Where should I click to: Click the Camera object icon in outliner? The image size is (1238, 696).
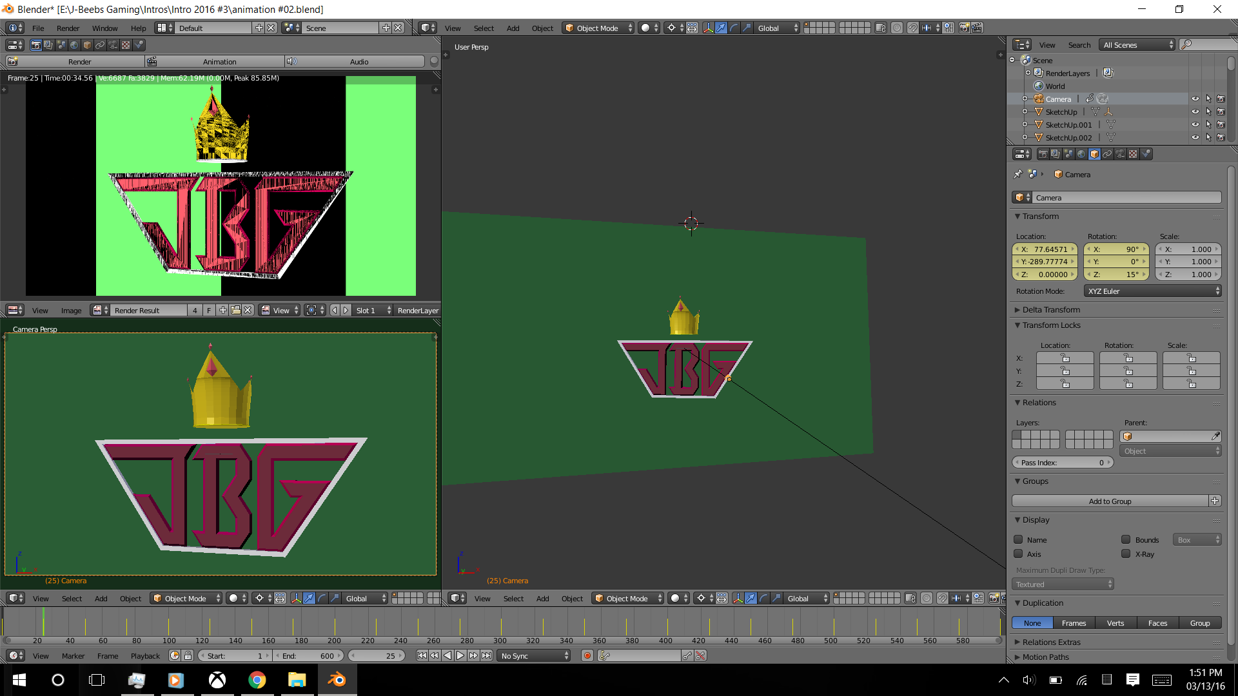(x=1039, y=99)
